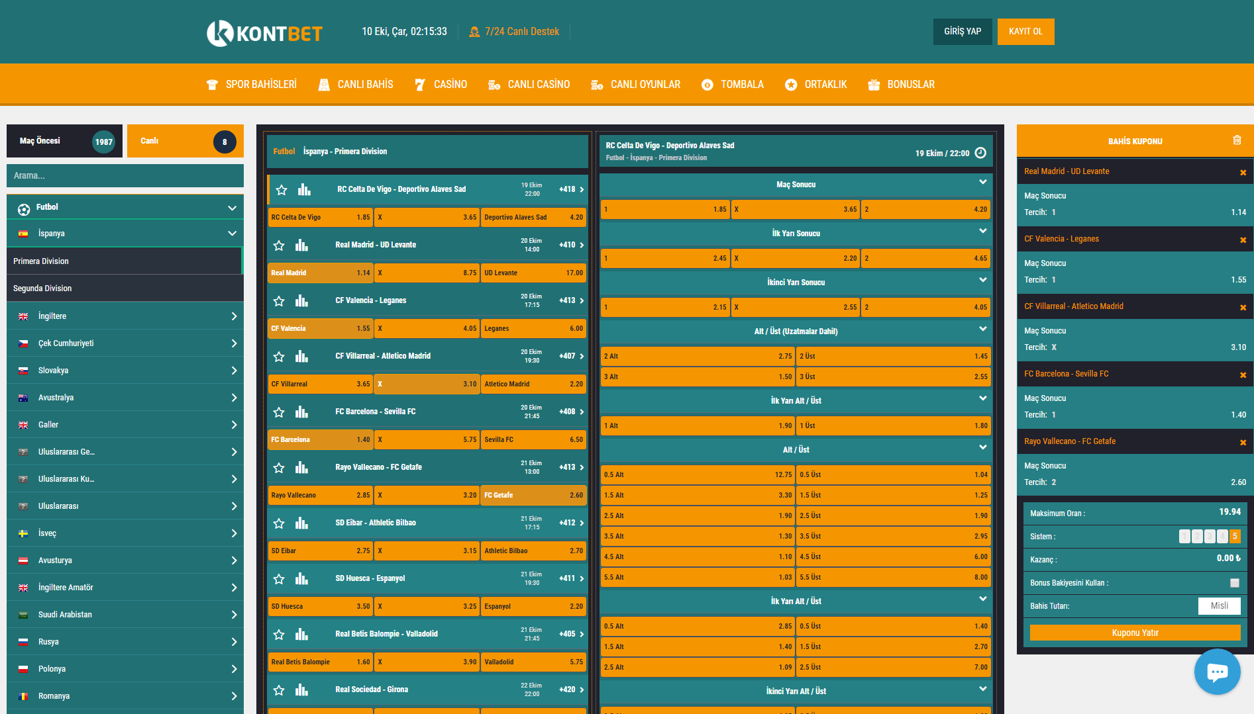Star the SD Eibar - Athletic Bilbao match
Screen dimensions: 1254x714
click(279, 523)
